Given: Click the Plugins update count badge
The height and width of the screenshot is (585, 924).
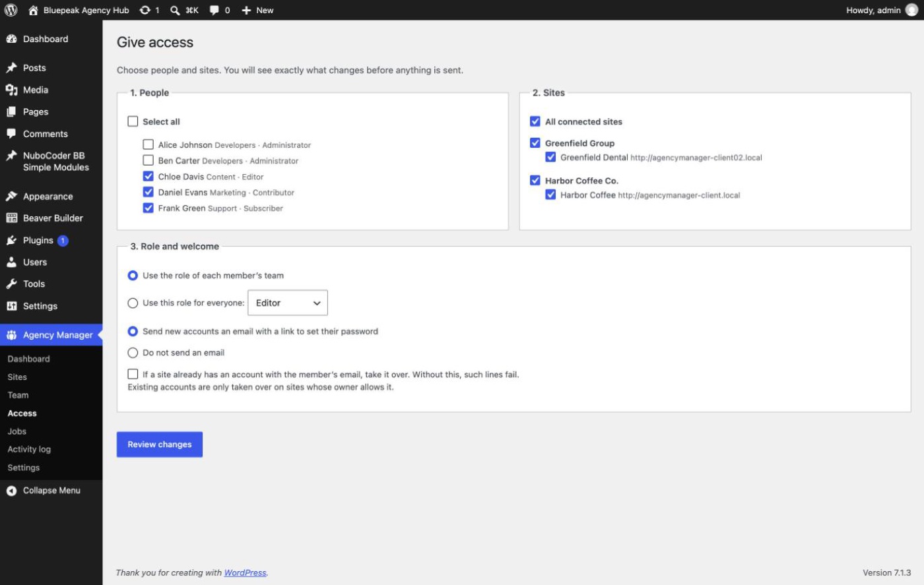Looking at the screenshot, I should click(x=63, y=241).
